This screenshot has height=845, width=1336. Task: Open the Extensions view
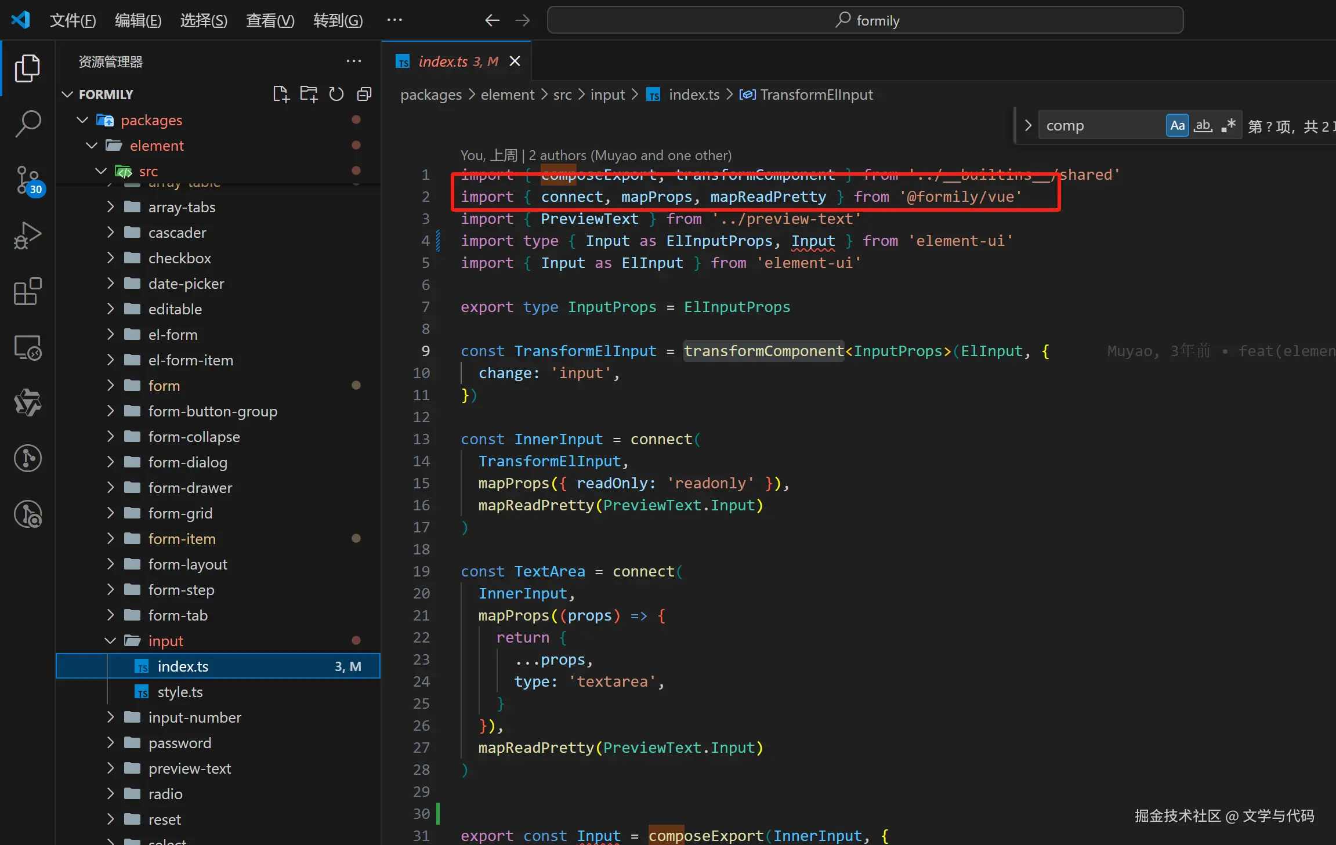[x=27, y=291]
